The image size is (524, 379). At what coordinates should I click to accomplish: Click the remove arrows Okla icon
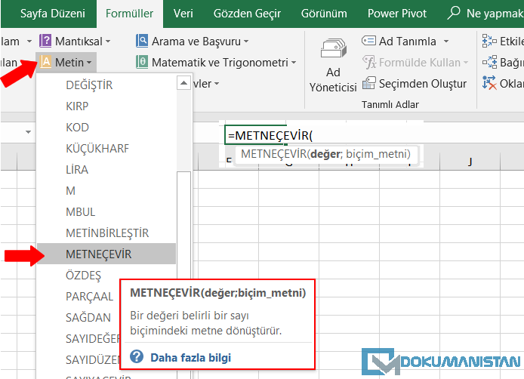pos(489,83)
